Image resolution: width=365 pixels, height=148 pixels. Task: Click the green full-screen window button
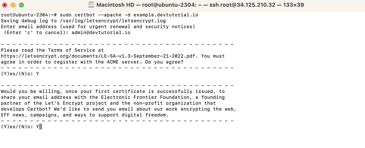[x=21, y=5]
